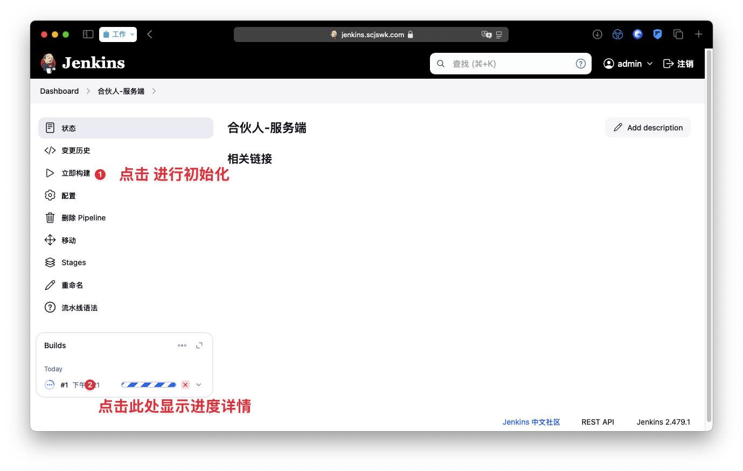Click the build #1 in-progress status icon
The width and height of the screenshot is (743, 471).
(50, 385)
